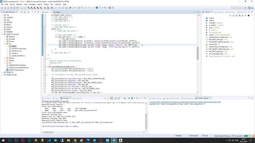Toggle Link with Editor in Project Explorer
Screen dimensions: 255x143
click(x=25, y=12)
